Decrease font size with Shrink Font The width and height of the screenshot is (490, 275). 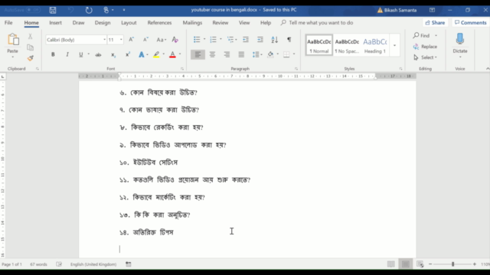145,40
